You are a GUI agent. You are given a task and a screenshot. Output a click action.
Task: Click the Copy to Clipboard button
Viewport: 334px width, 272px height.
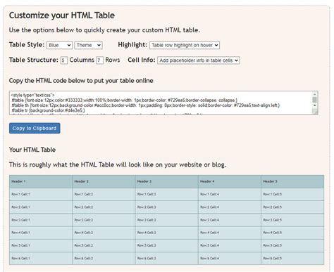[35, 128]
